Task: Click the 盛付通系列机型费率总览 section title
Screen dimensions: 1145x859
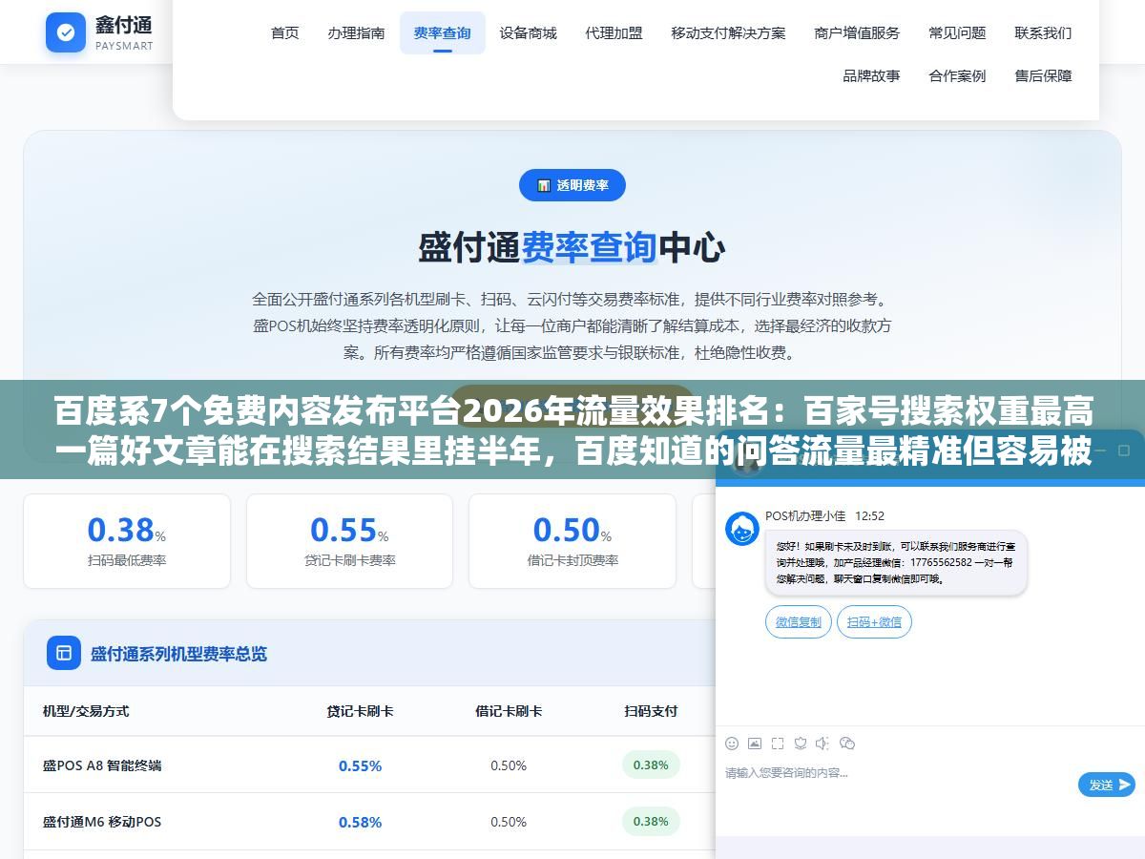Action: click(178, 654)
